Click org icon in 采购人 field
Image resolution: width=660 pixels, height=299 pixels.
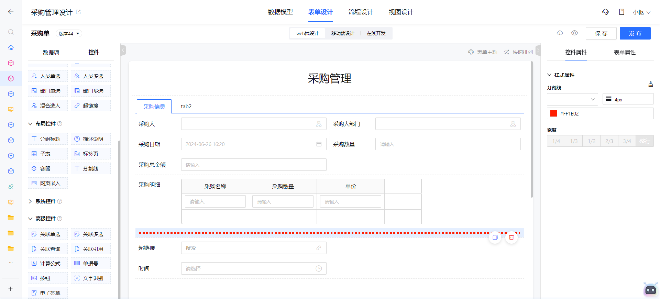click(x=319, y=124)
